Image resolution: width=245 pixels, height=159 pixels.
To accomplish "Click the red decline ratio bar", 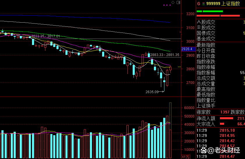I will click(218, 16).
